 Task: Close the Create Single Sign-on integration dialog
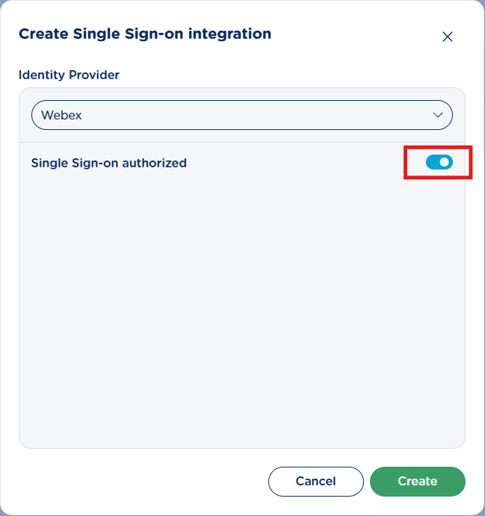448,37
